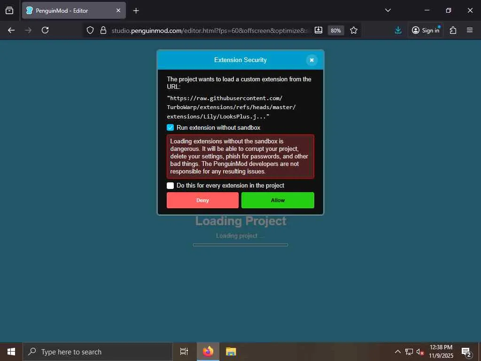Open tracking protection shield info

[x=90, y=30]
